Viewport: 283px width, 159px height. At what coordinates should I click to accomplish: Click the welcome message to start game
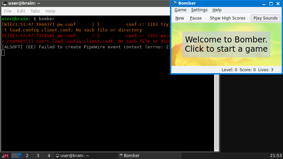tap(226, 44)
